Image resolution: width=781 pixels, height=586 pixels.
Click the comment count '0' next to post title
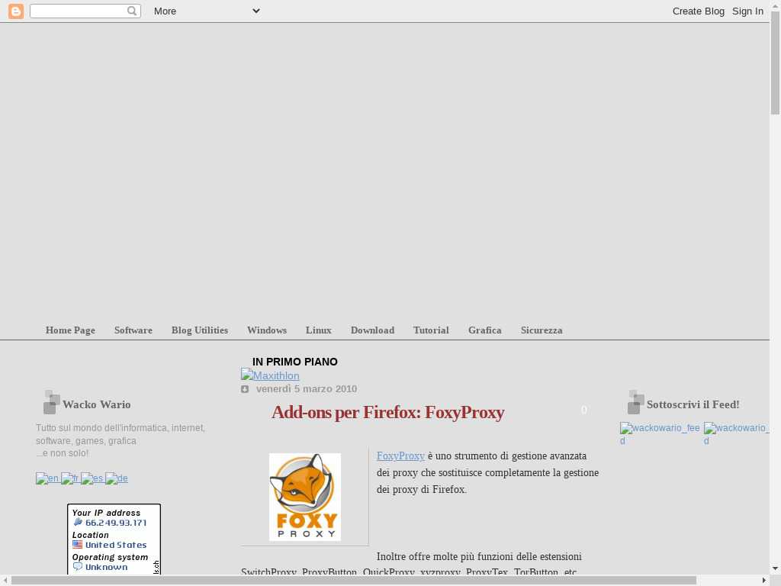coord(583,410)
